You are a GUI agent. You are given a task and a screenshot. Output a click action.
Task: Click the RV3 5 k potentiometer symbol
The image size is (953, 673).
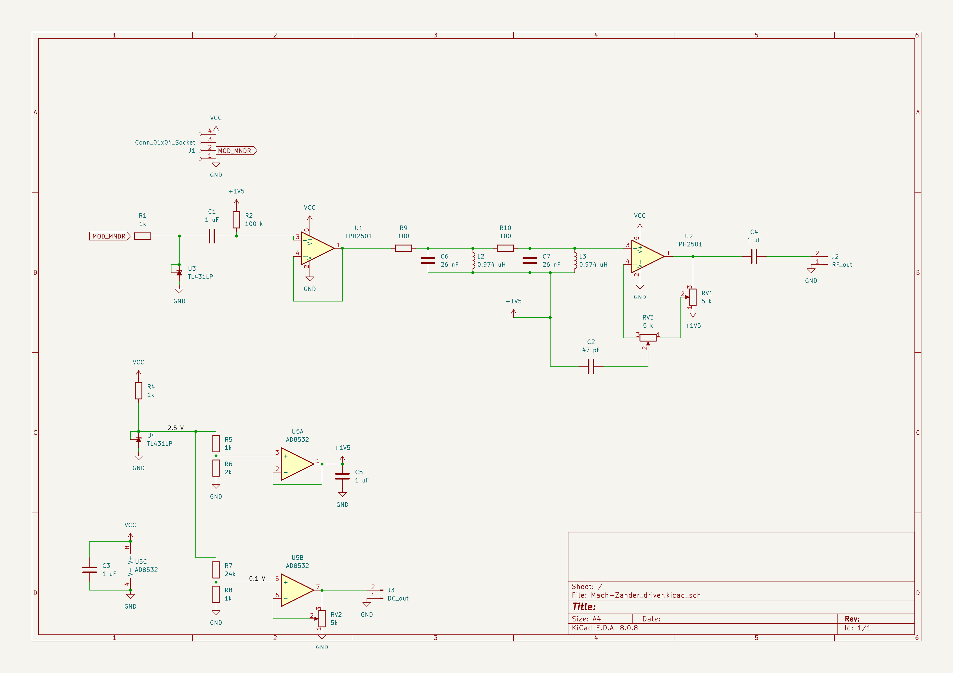click(x=648, y=338)
